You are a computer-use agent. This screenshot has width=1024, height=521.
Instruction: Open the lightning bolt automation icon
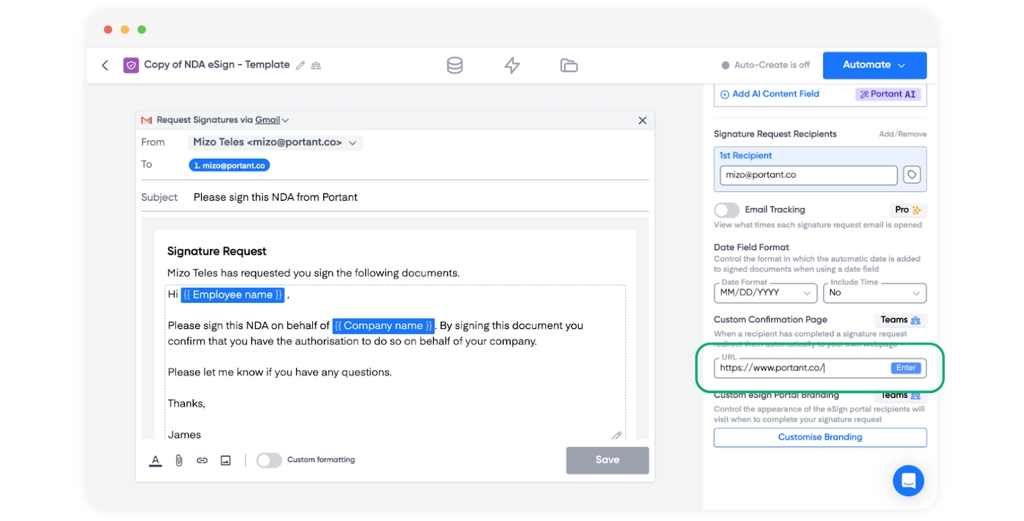(512, 65)
